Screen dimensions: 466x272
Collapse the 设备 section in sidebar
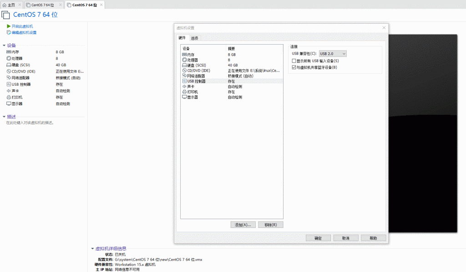point(4,46)
